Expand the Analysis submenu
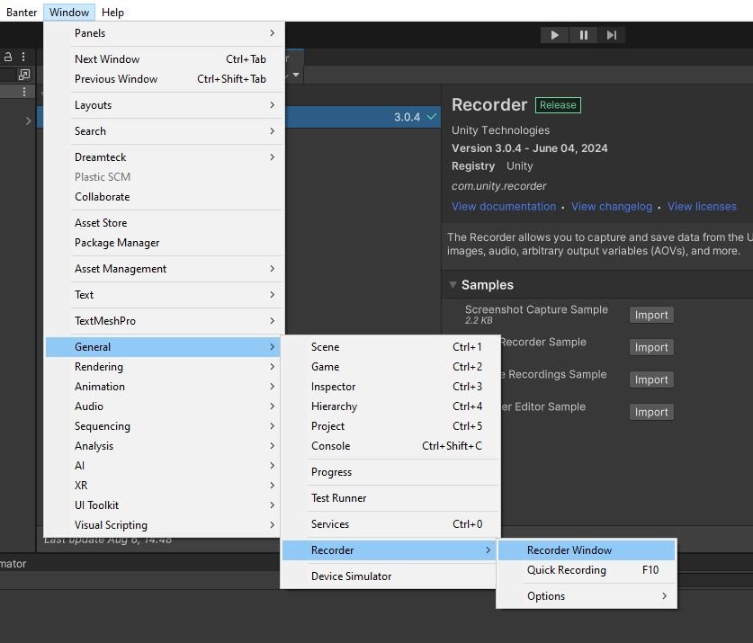753x643 pixels. [x=165, y=446]
